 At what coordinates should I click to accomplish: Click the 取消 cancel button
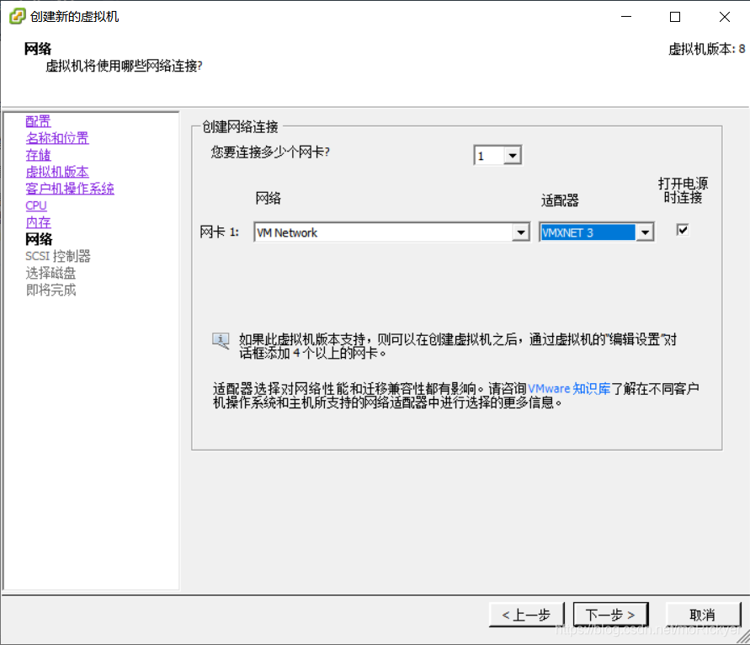[703, 615]
